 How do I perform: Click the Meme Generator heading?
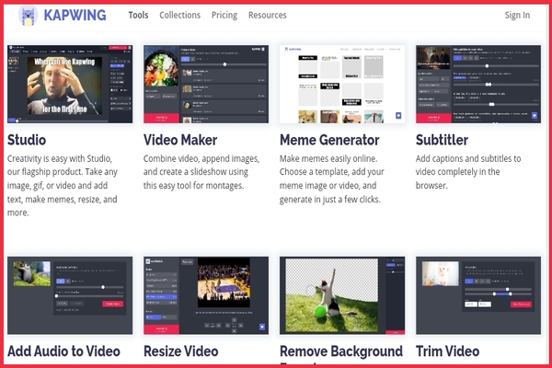[x=329, y=140]
